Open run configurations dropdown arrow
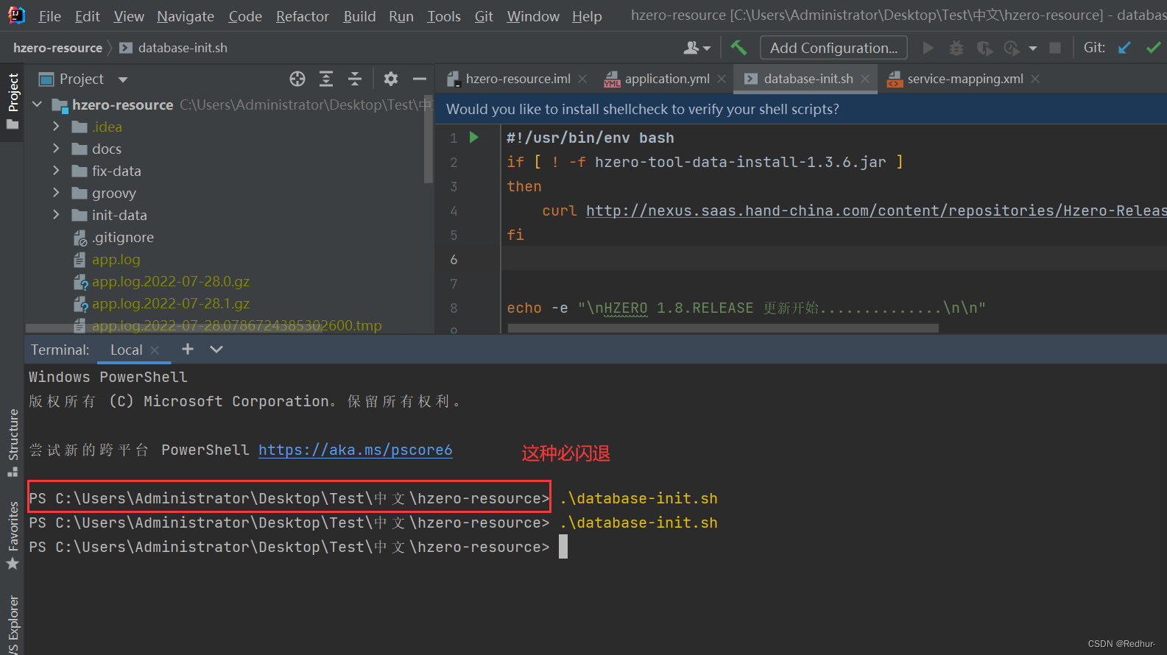This screenshot has width=1167, height=655. (x=1033, y=49)
